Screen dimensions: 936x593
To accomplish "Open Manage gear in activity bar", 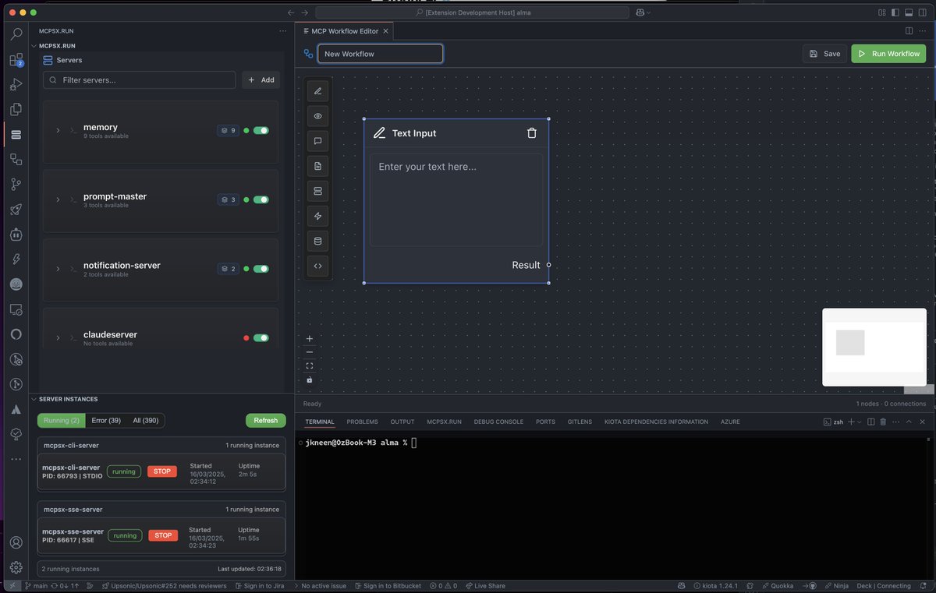I will [16, 567].
